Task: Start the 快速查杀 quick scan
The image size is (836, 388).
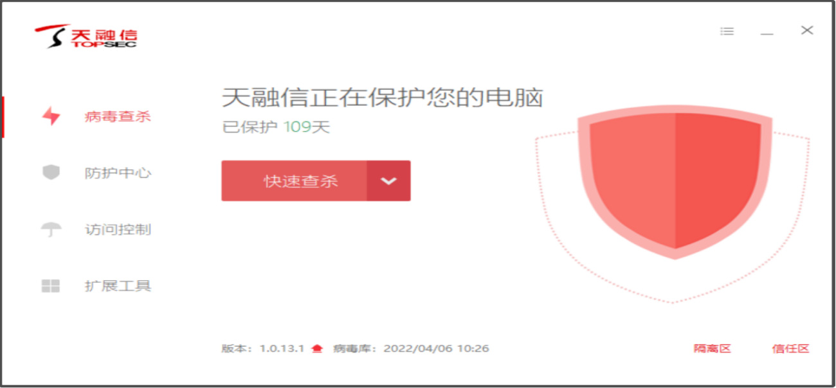Action: pos(295,181)
